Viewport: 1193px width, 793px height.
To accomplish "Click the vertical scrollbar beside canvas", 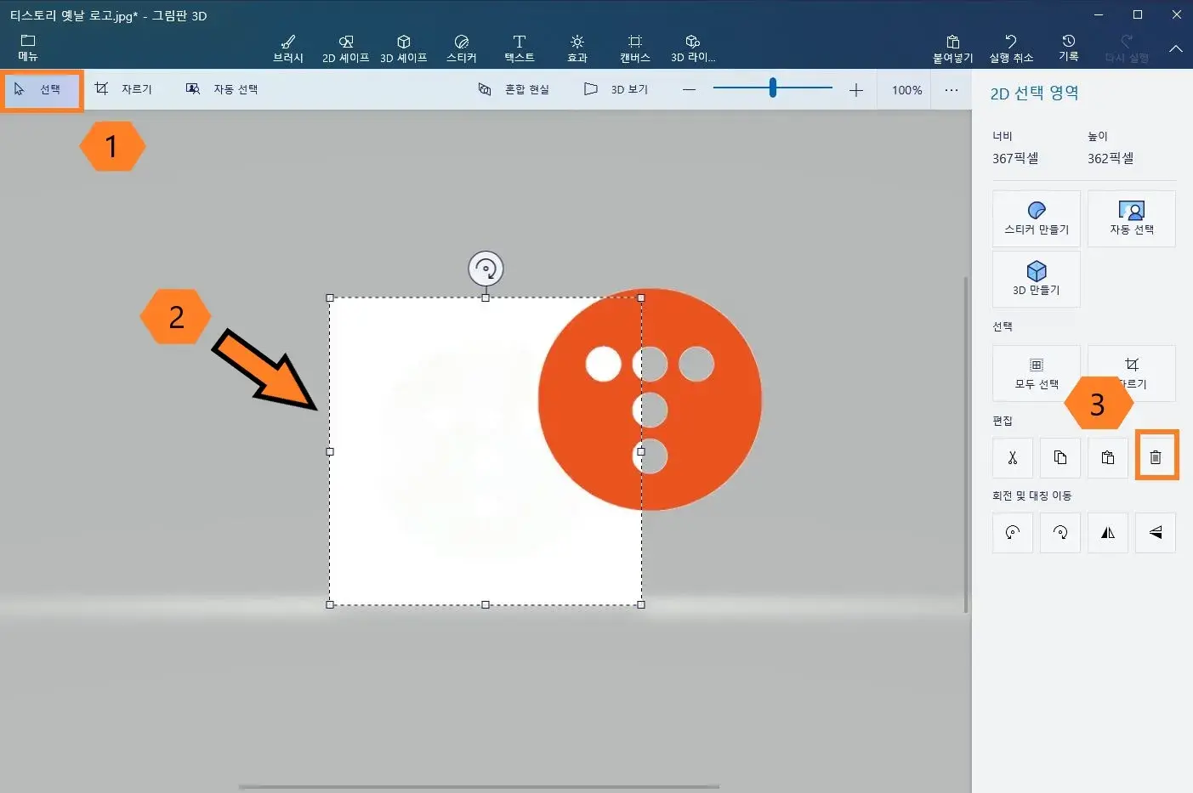I will (965, 444).
